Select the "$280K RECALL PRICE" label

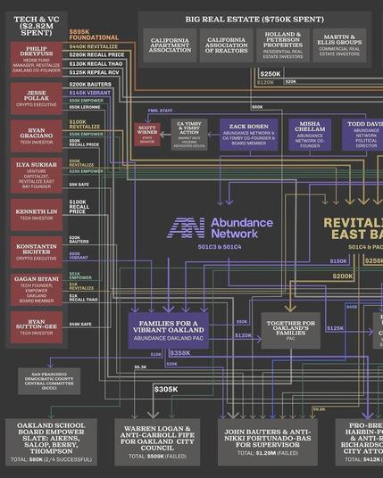(x=96, y=55)
